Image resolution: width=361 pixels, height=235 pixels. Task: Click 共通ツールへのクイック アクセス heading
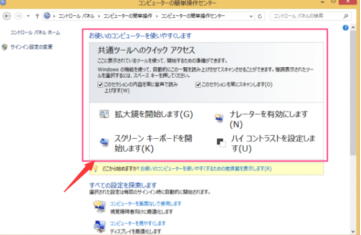(146, 50)
